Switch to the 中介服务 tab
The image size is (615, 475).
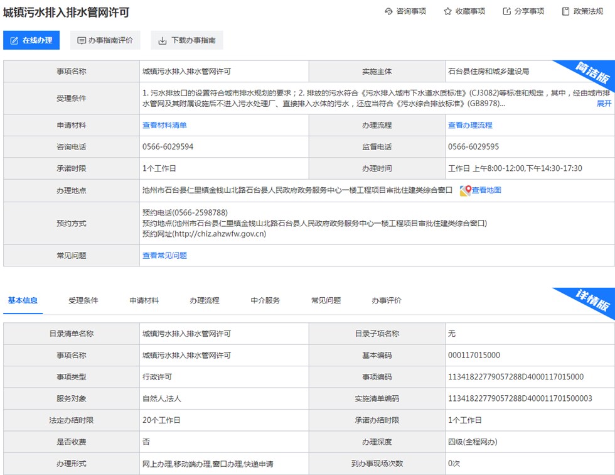click(265, 300)
